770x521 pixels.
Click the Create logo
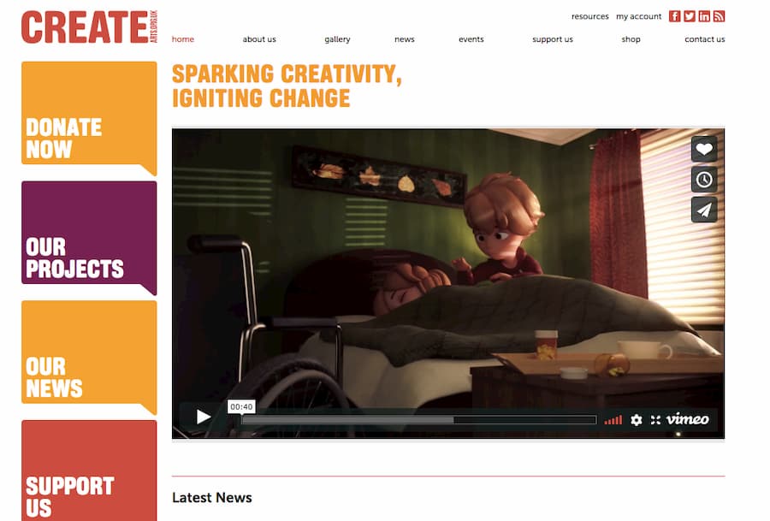click(89, 27)
